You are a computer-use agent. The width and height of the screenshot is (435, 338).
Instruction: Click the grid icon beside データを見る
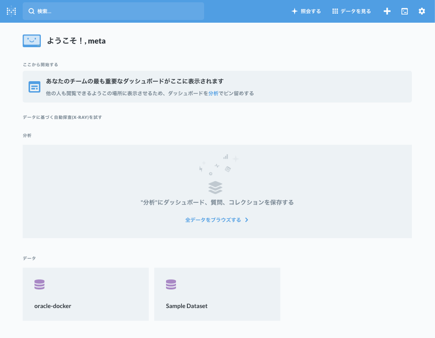pyautogui.click(x=334, y=11)
